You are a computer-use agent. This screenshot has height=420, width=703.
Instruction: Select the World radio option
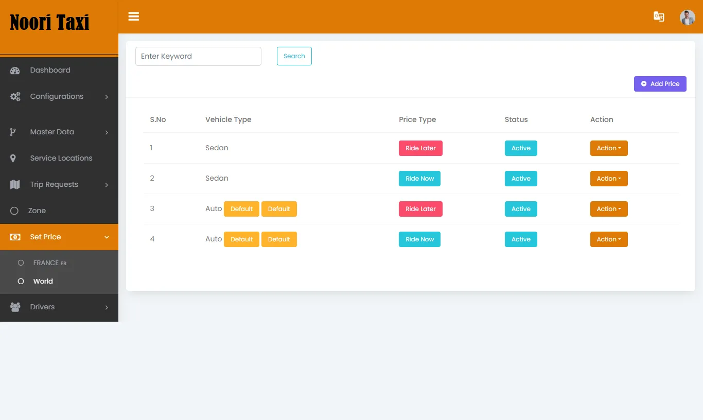(21, 281)
